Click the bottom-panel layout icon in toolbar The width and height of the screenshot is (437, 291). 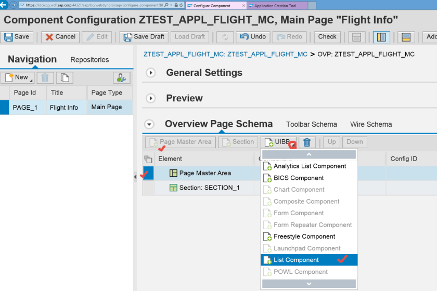coord(406,37)
